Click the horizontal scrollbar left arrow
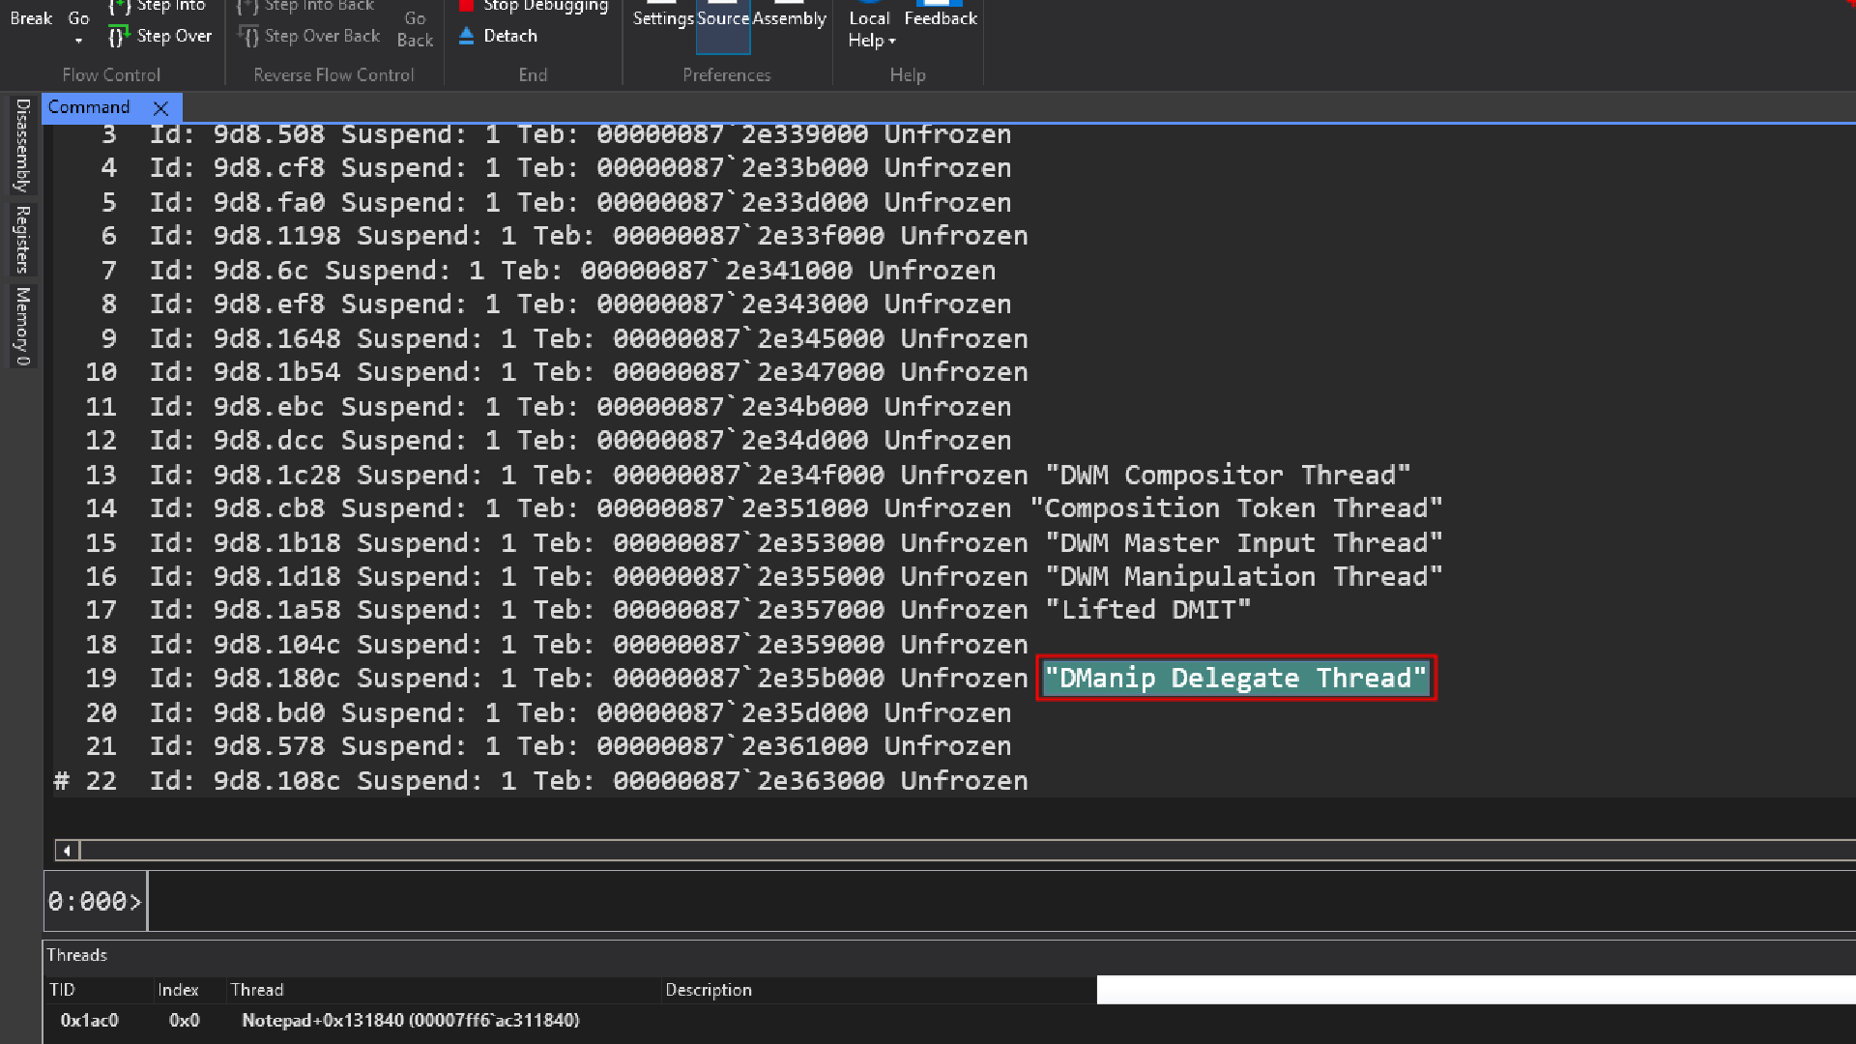Viewport: 1856px width, 1044px height. tap(67, 851)
